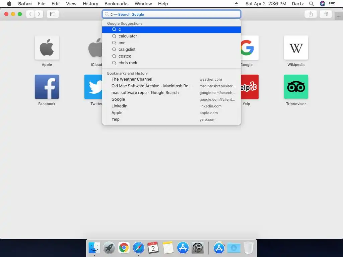Screen dimensions: 343x257
Task: Open the Google favorite tile
Action: [x=250, y=48]
